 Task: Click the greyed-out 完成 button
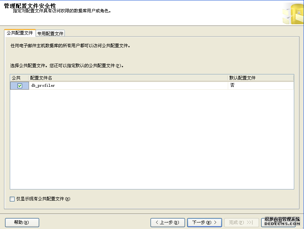(x=241, y=222)
